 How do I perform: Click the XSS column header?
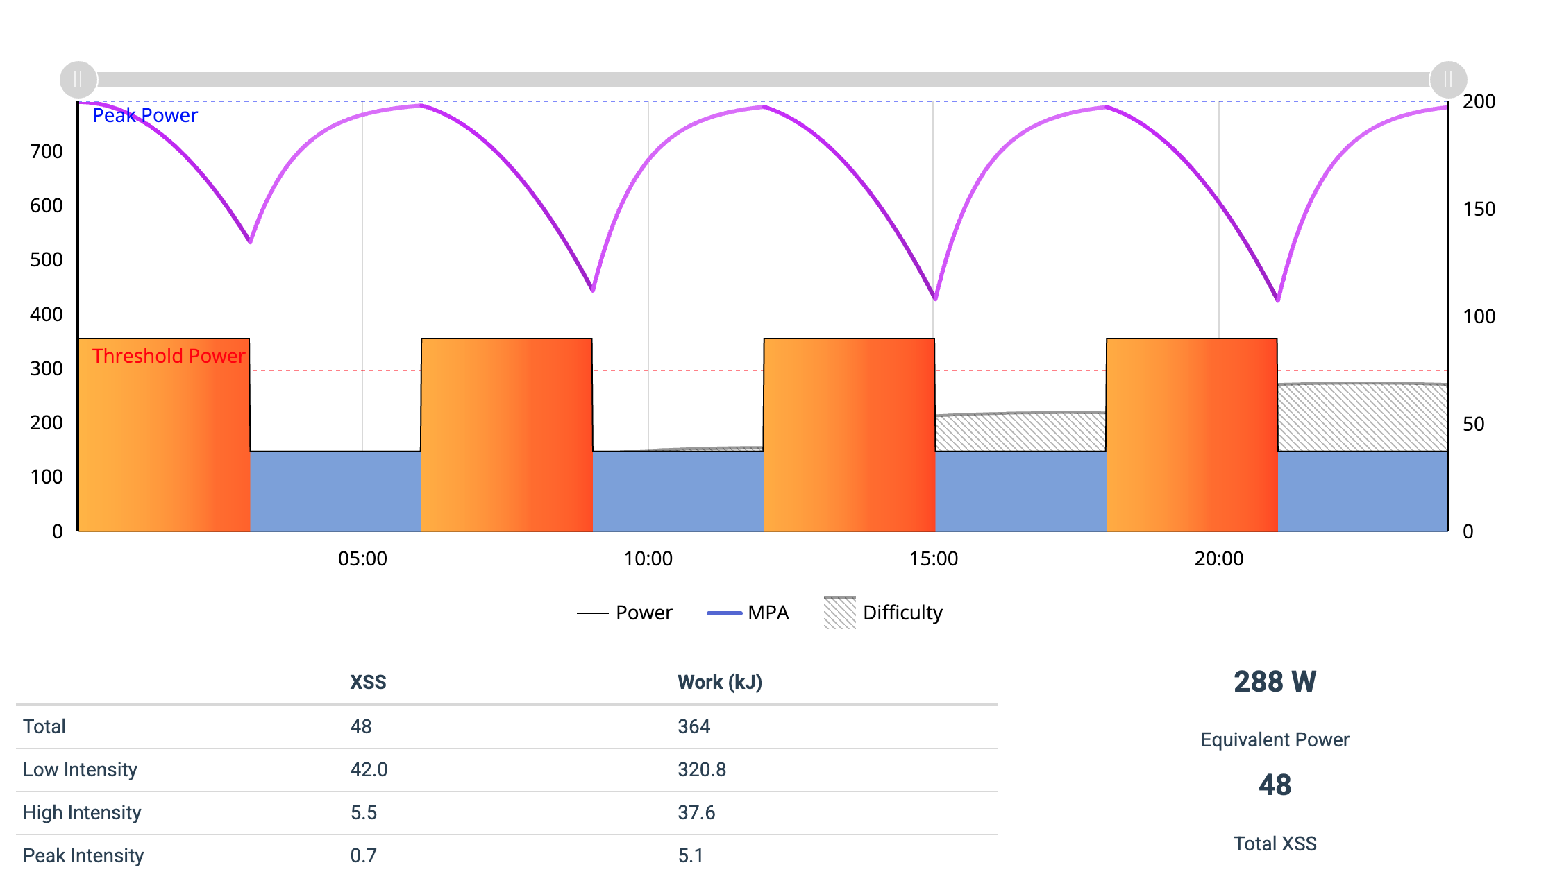pos(368,682)
